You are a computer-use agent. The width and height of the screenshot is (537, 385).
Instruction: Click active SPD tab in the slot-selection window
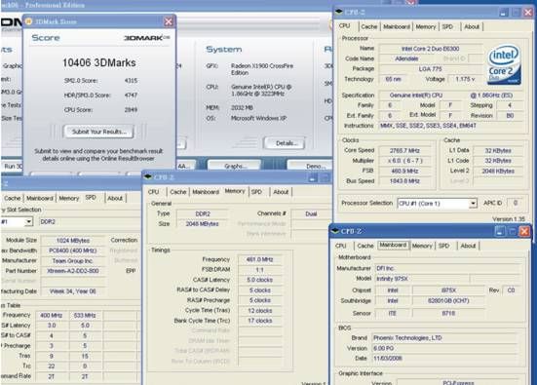click(91, 198)
